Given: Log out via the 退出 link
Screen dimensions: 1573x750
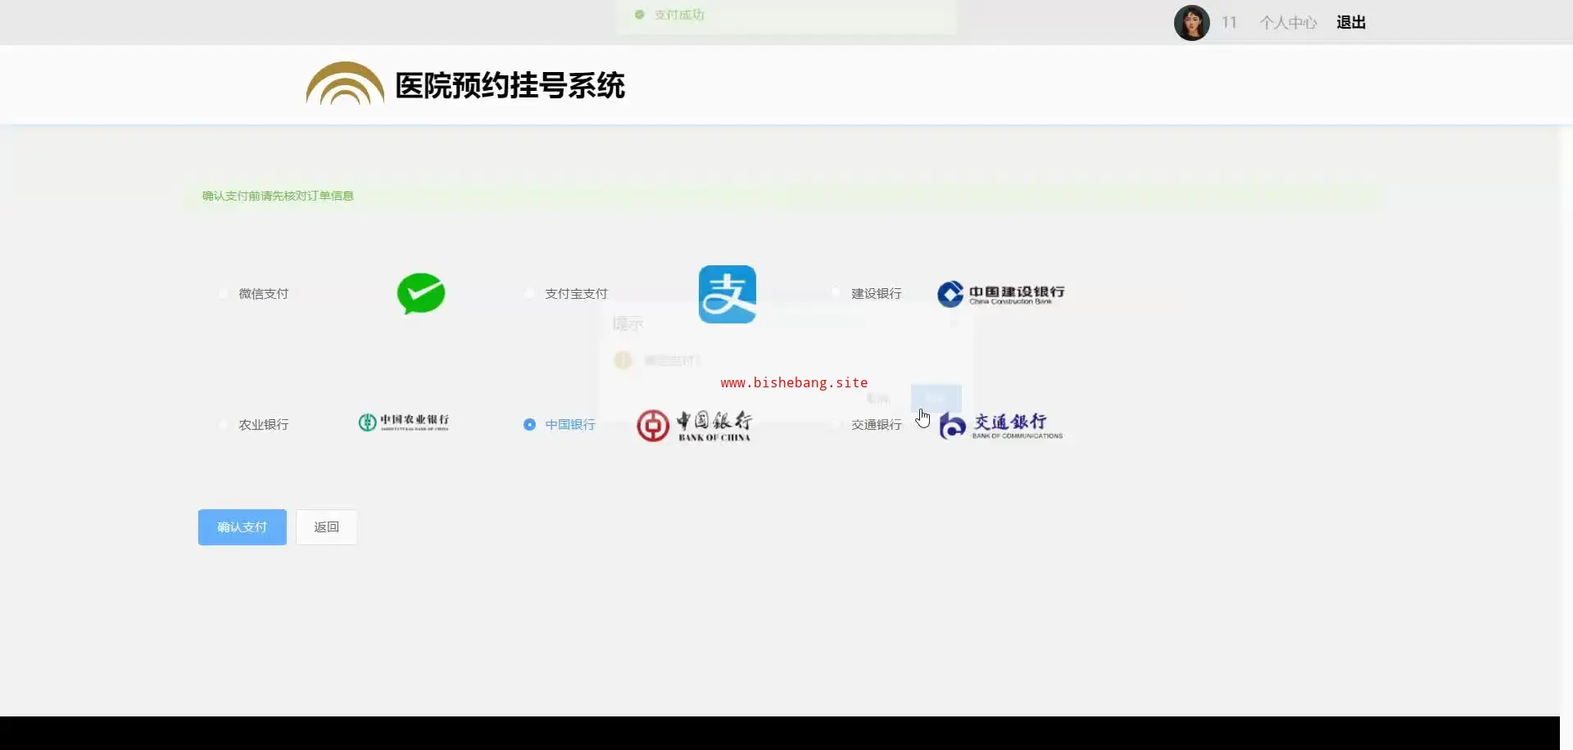Looking at the screenshot, I should (x=1351, y=23).
